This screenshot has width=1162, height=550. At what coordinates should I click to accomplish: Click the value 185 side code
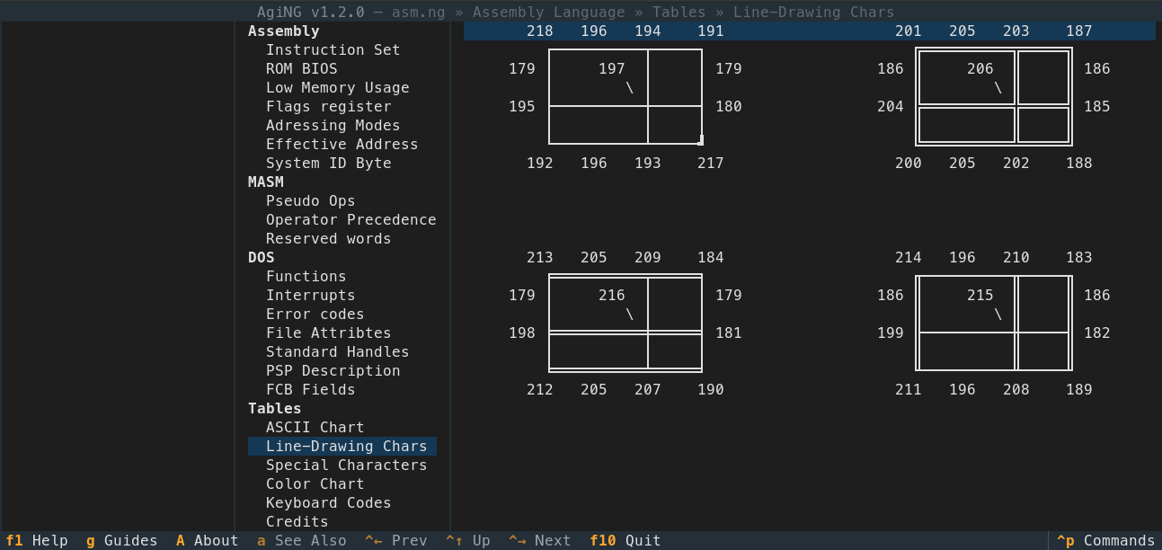(x=1097, y=107)
